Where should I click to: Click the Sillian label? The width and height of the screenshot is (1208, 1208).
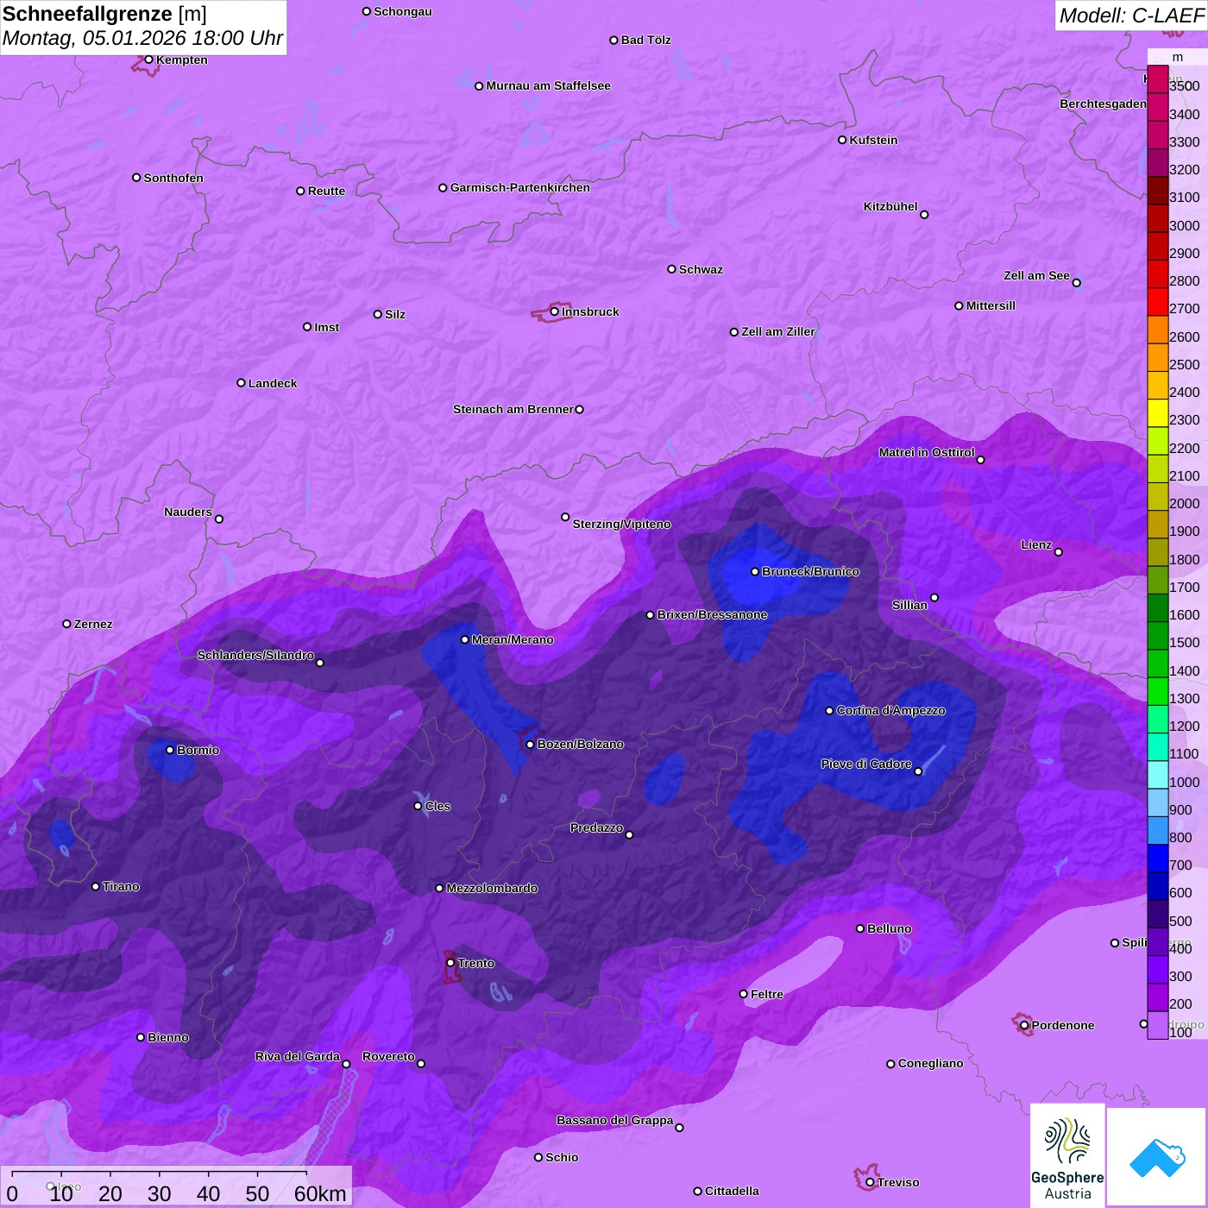coord(909,605)
